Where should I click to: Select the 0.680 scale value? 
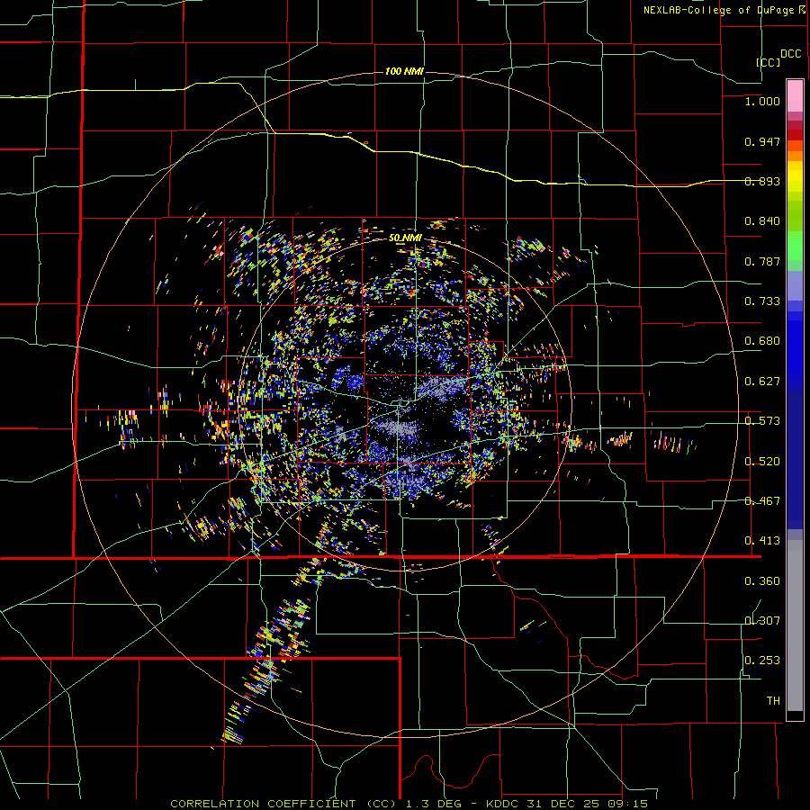[762, 341]
